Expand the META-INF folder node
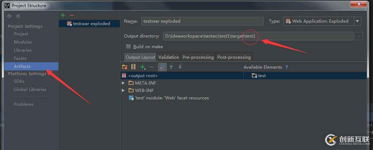The width and height of the screenshot is (373, 150). pyautogui.click(x=123, y=83)
